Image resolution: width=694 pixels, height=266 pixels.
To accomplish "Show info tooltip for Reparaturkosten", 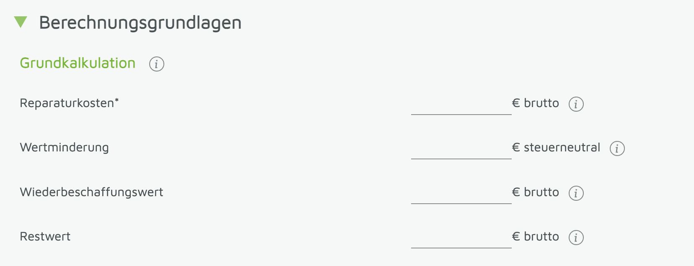I will (576, 104).
